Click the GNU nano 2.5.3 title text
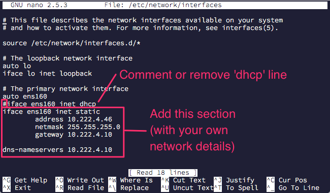330x193 pixels. coord(39,5)
